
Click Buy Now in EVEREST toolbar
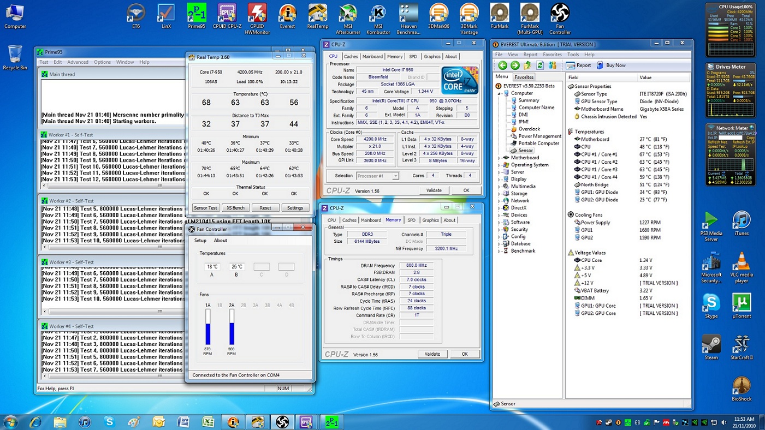pos(611,65)
